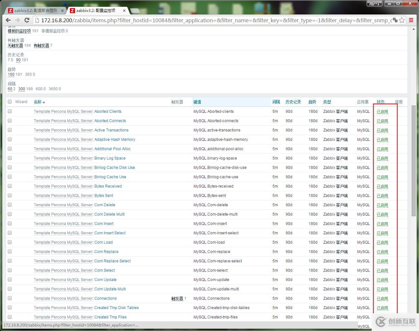The image size is (419, 331).
Task: Click the Zabbix logo on the active tab
Action: click(72, 10)
